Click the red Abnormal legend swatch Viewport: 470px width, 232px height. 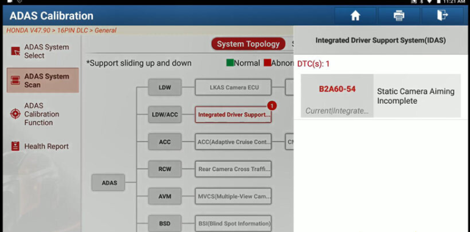[x=267, y=63]
